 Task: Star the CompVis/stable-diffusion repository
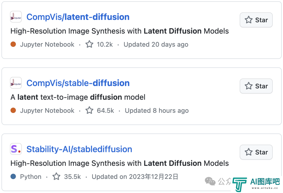[256, 86]
